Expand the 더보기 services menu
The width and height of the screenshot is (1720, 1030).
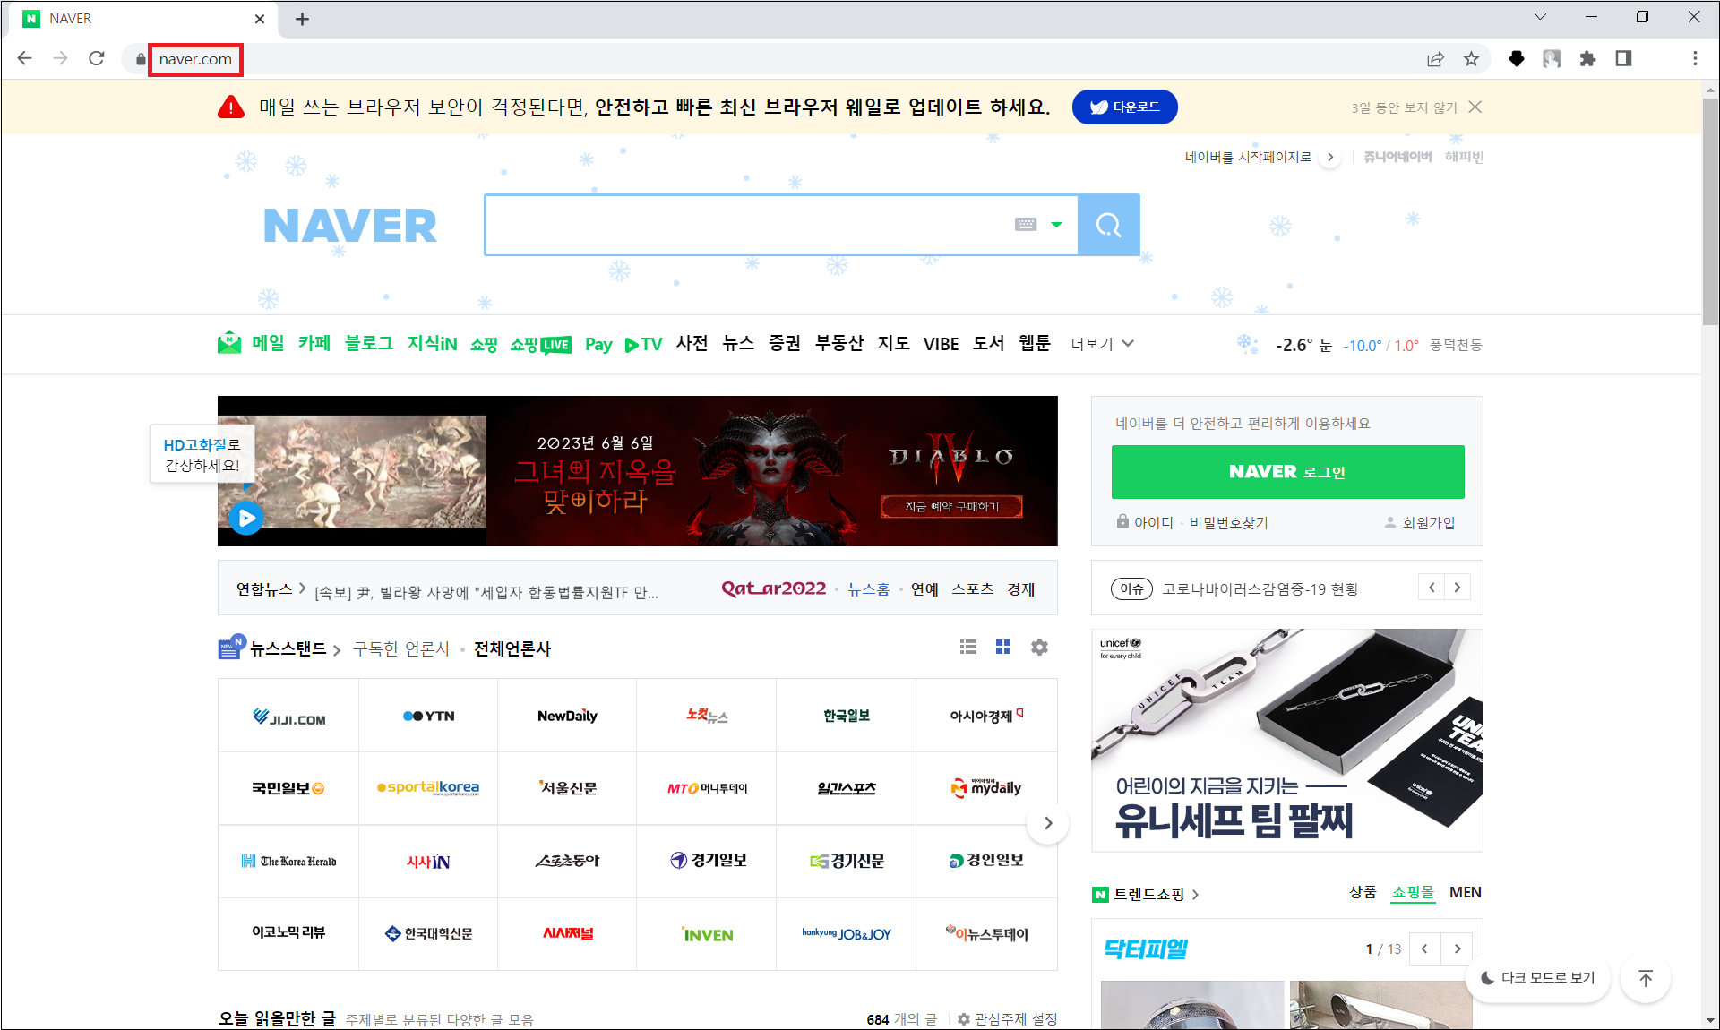[x=1102, y=344]
